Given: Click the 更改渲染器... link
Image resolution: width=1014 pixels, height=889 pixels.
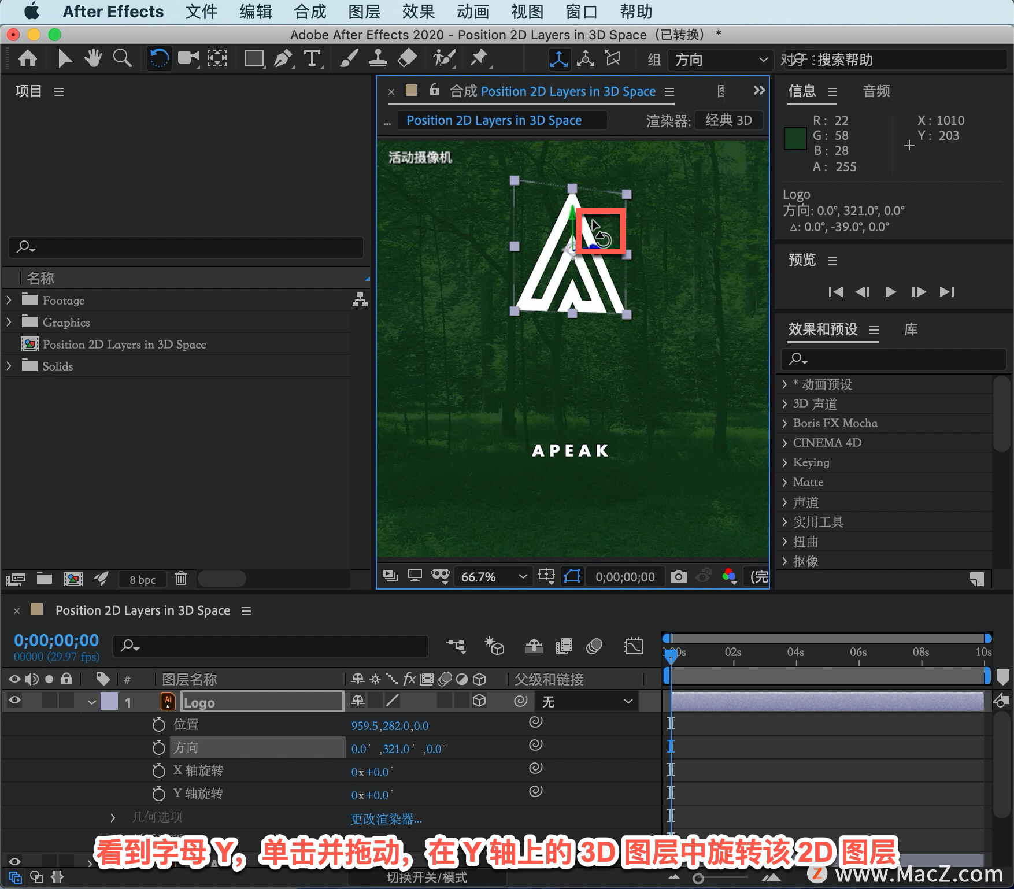Looking at the screenshot, I should [386, 818].
